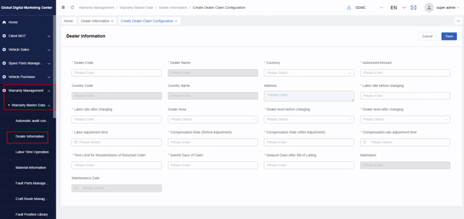The height and width of the screenshot is (219, 464).
Task: Click the Submit Days of Claim field
Action: pyautogui.click(x=213, y=165)
